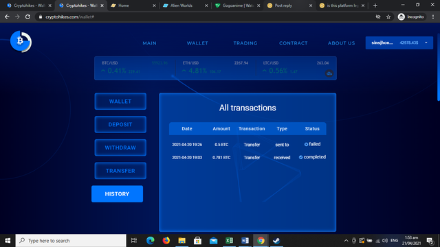Open the WALLET top navigation item
Image resolution: width=440 pixels, height=247 pixels.
coord(197,43)
